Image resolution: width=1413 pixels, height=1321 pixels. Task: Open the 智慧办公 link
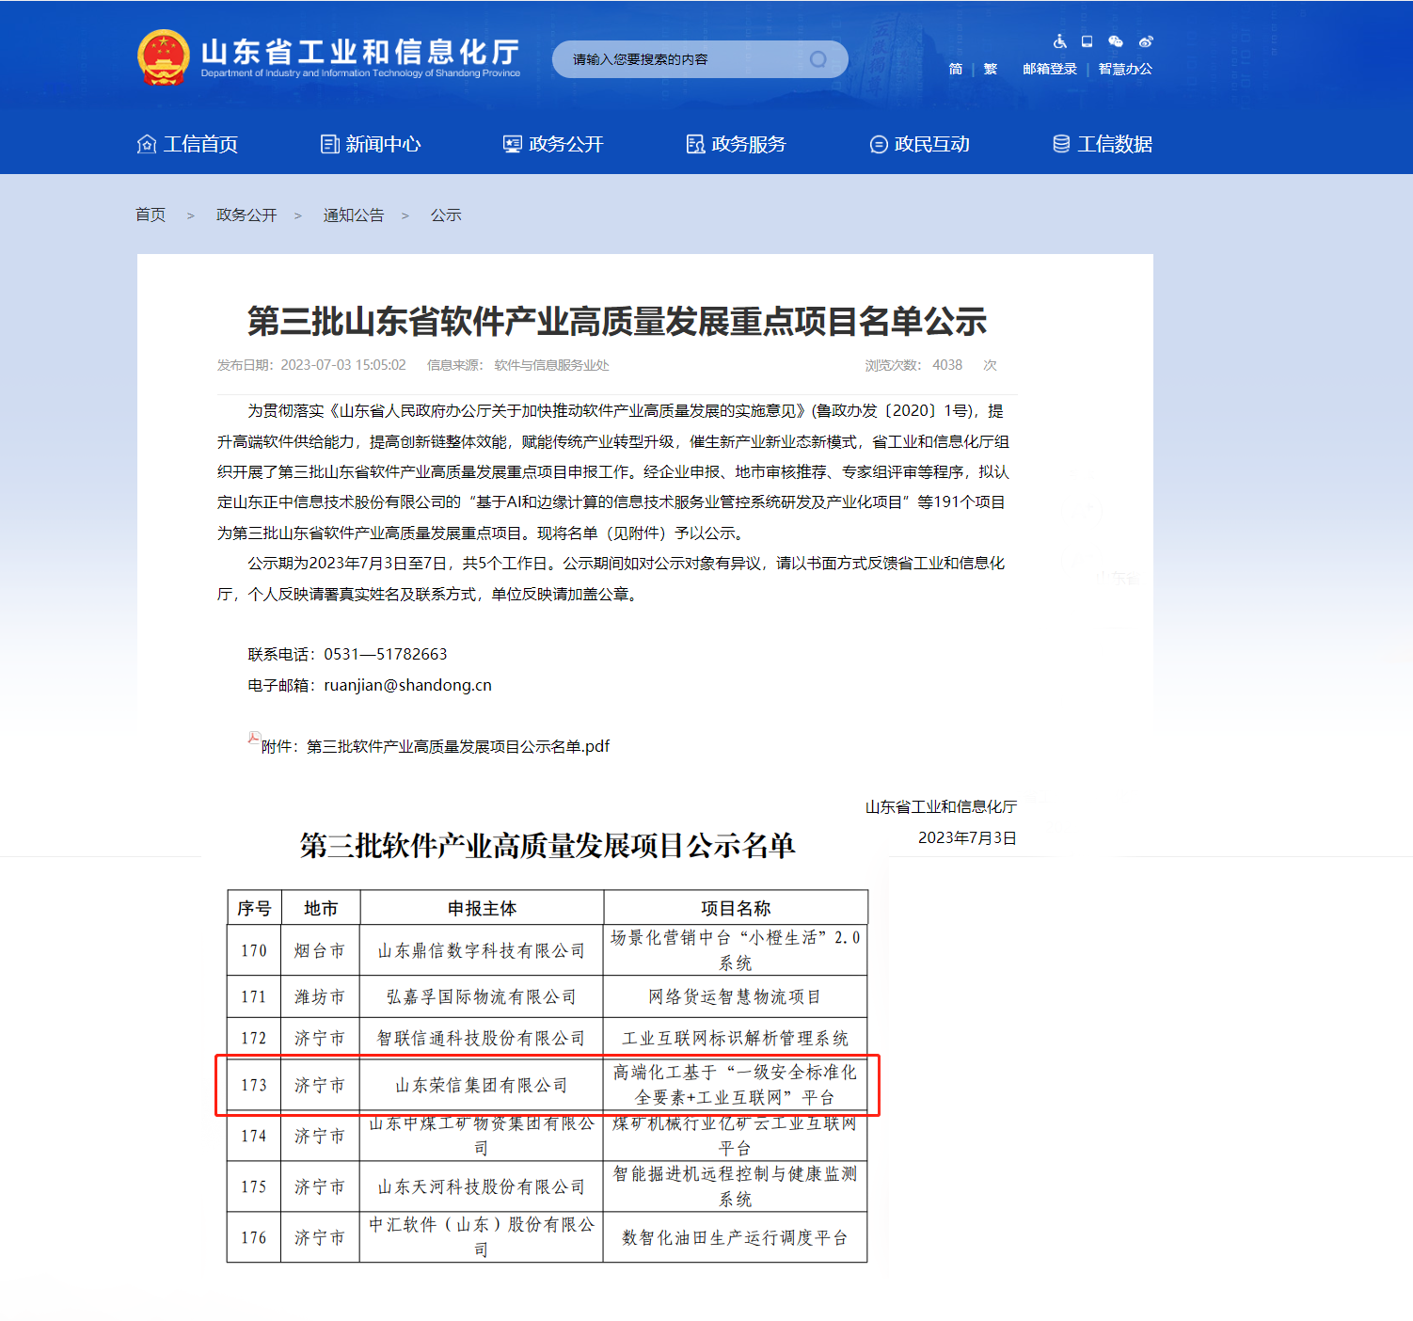[x=1124, y=69]
